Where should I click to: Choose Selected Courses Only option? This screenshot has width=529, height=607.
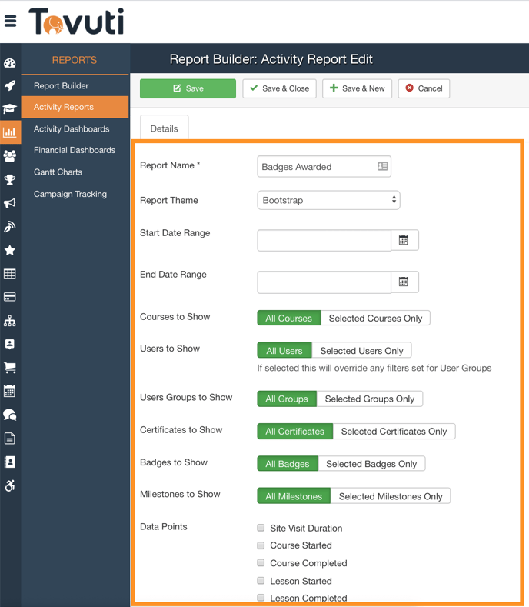tap(375, 319)
